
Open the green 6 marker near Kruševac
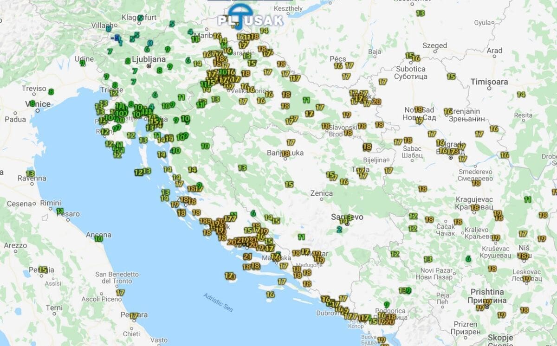[468, 258]
